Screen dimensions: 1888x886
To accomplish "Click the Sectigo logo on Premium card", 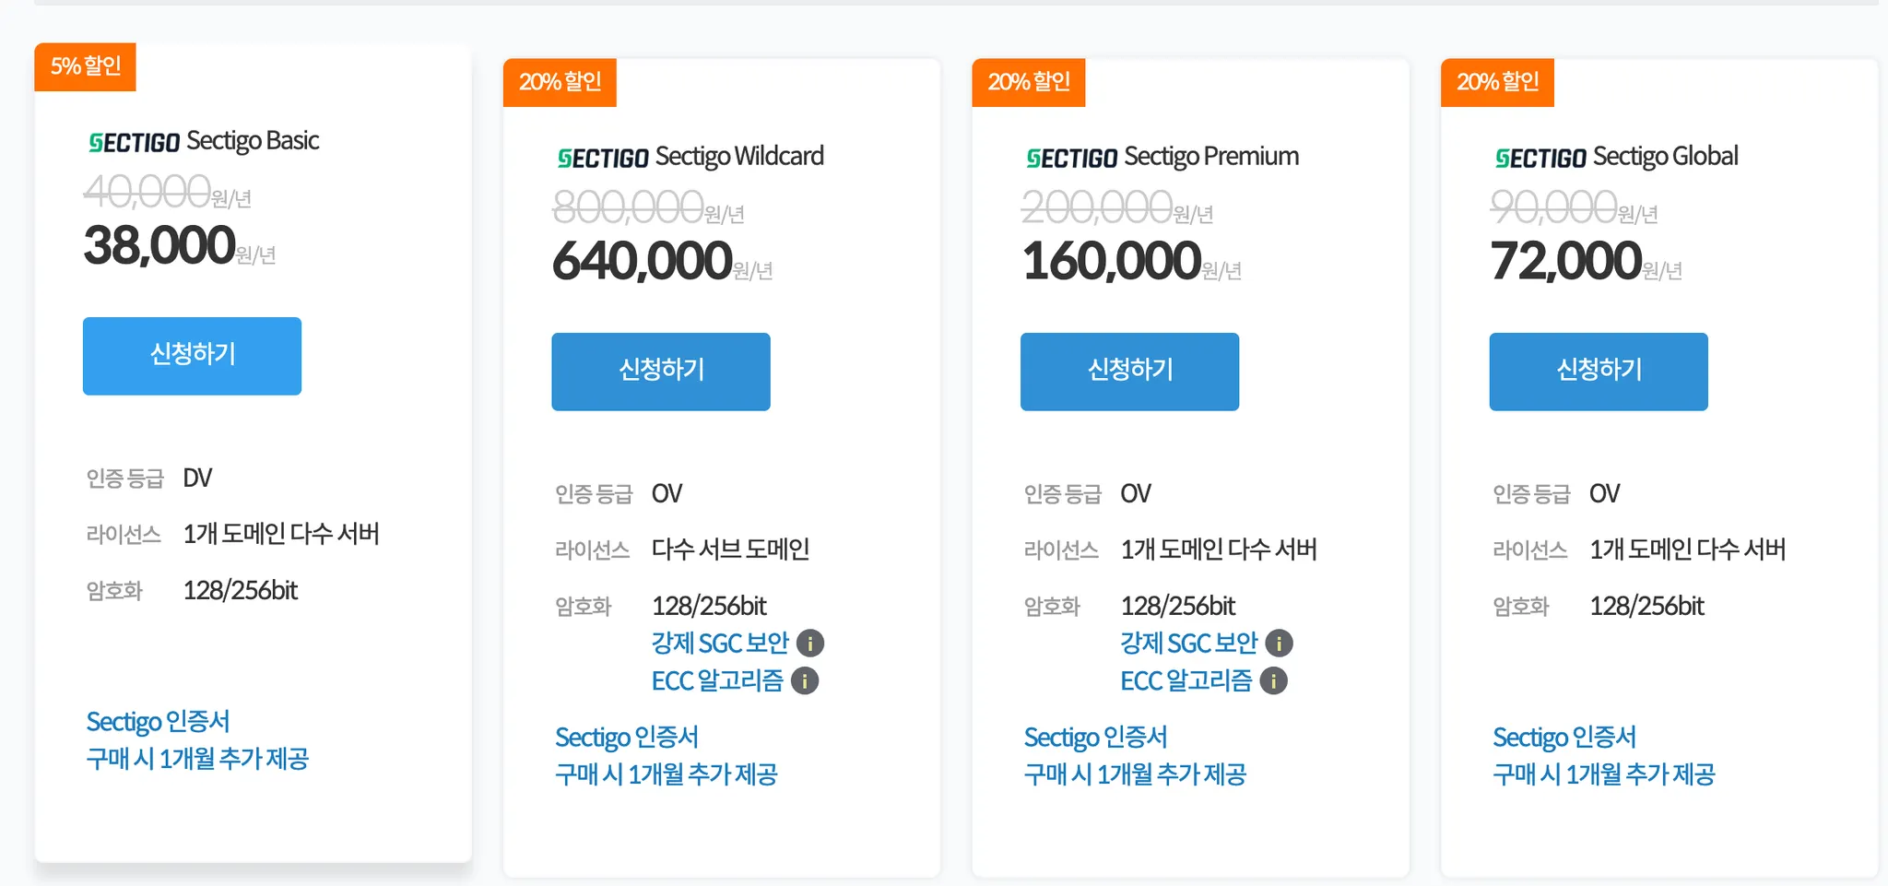I will (x=1072, y=159).
